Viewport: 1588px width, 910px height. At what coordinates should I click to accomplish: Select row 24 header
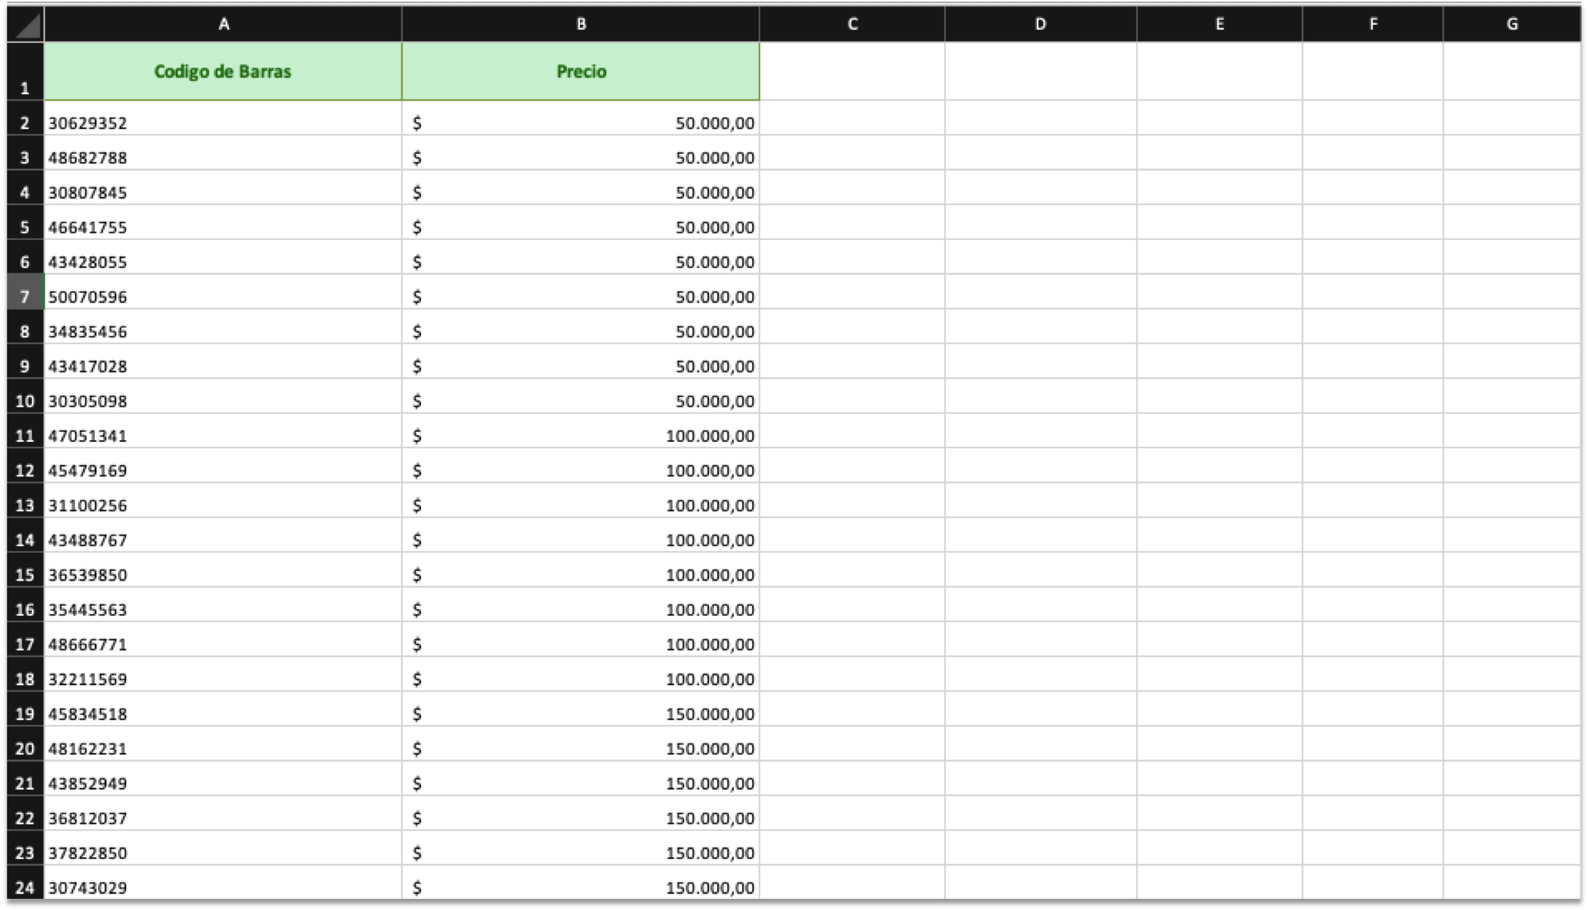(25, 887)
